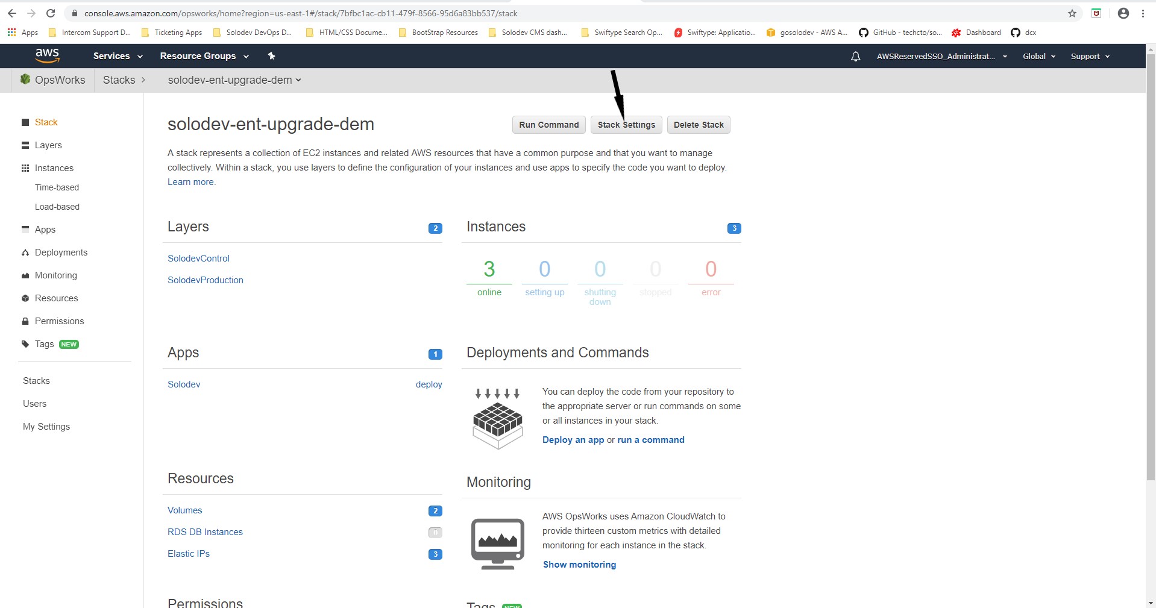Open Users in the sidebar

[34, 404]
